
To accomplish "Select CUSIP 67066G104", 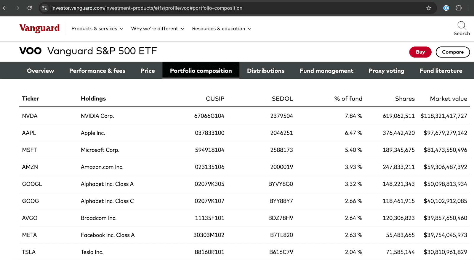I will [209, 116].
